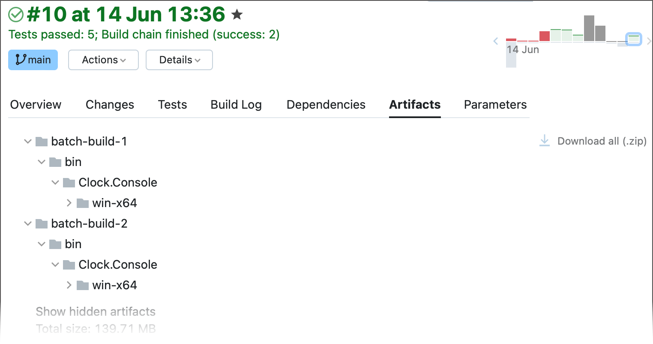Viewport: 653px width, 344px height.
Task: Click the main branch label
Action: pos(33,60)
